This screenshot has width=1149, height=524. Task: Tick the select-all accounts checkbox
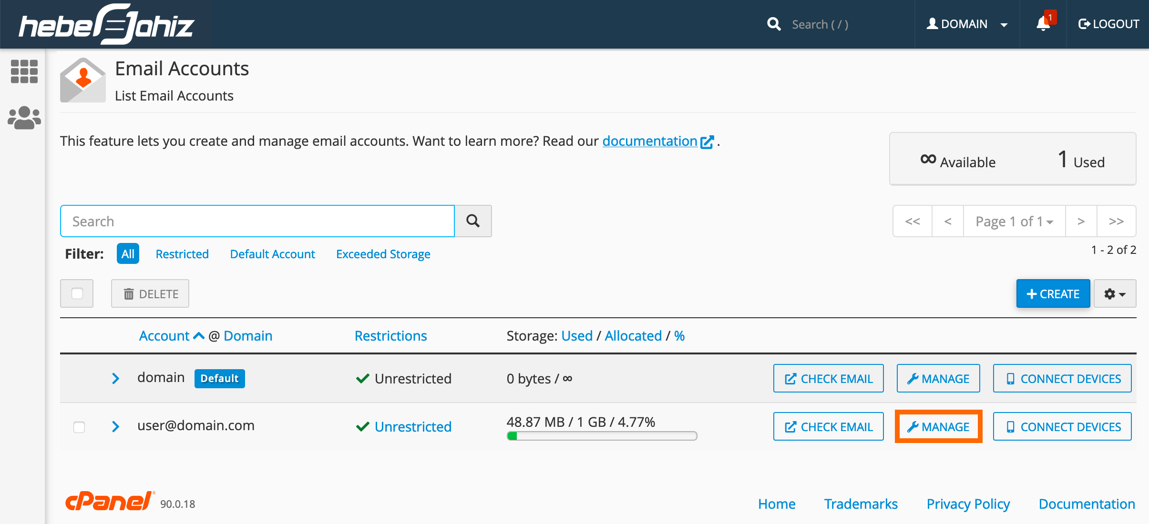pos(77,293)
